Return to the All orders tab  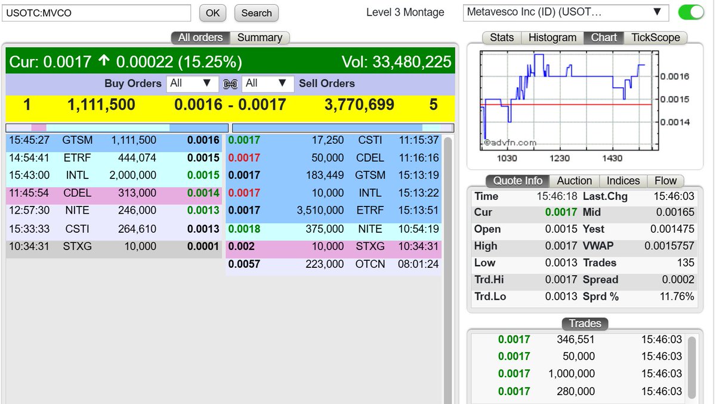point(200,37)
